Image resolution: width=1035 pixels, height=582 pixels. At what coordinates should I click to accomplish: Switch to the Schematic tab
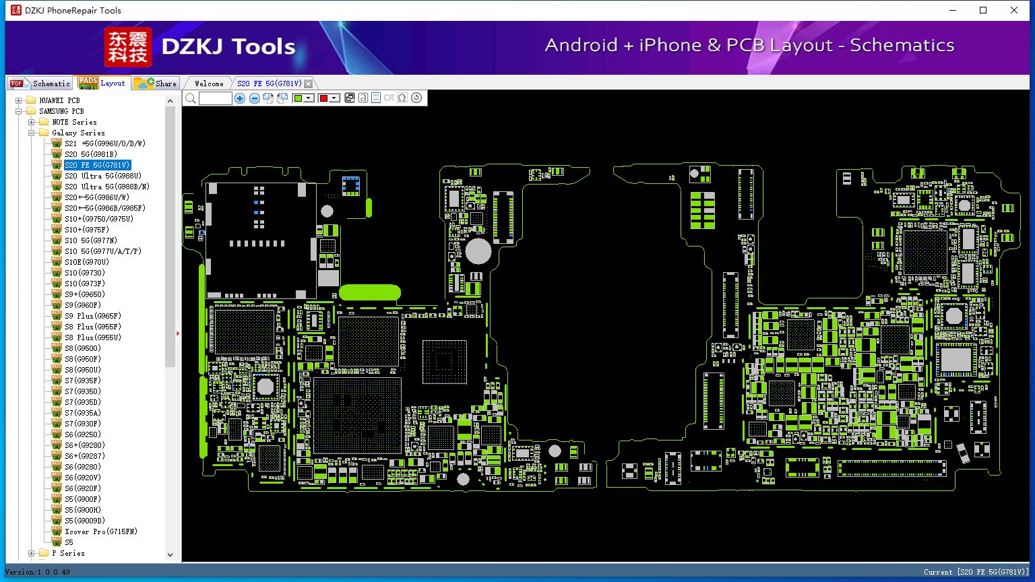coord(40,83)
